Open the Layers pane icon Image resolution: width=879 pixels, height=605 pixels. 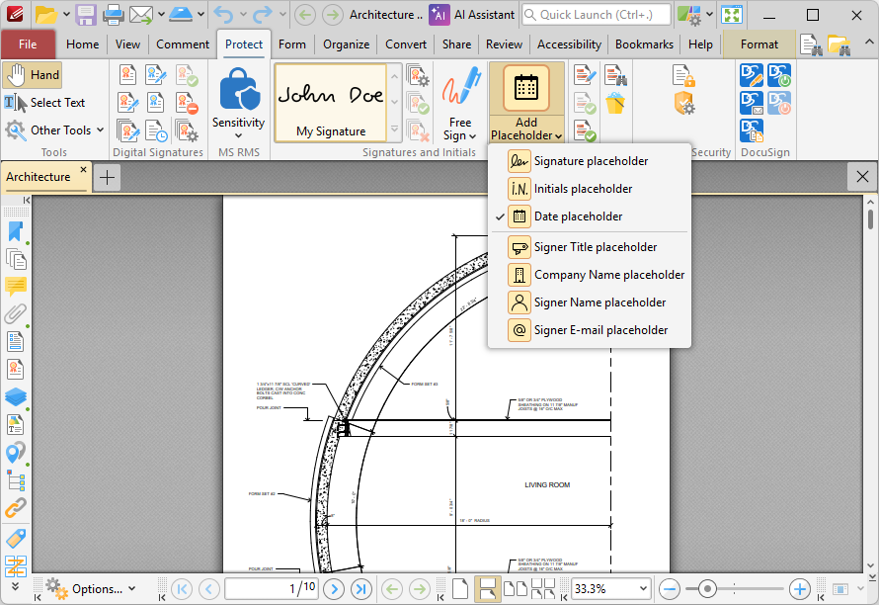pyautogui.click(x=16, y=396)
